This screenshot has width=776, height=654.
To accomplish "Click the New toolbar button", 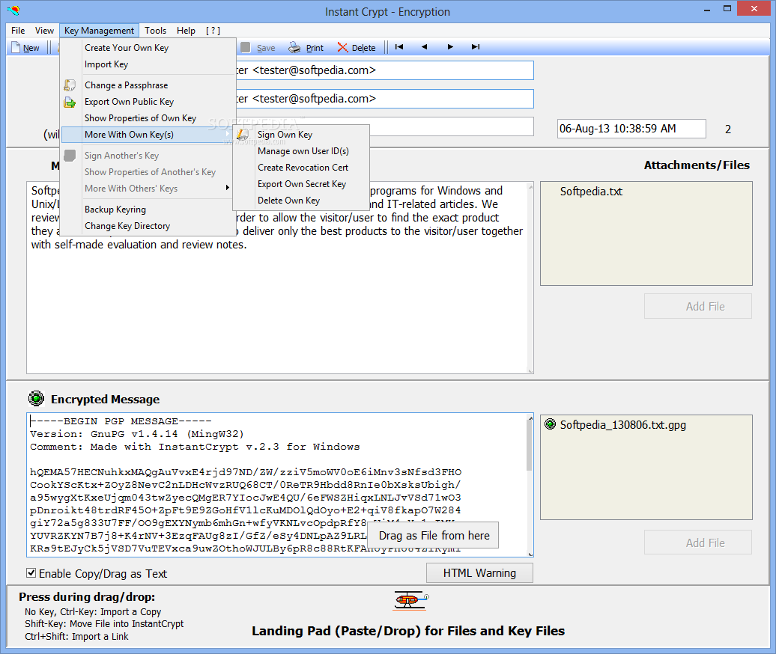I will click(x=25, y=48).
